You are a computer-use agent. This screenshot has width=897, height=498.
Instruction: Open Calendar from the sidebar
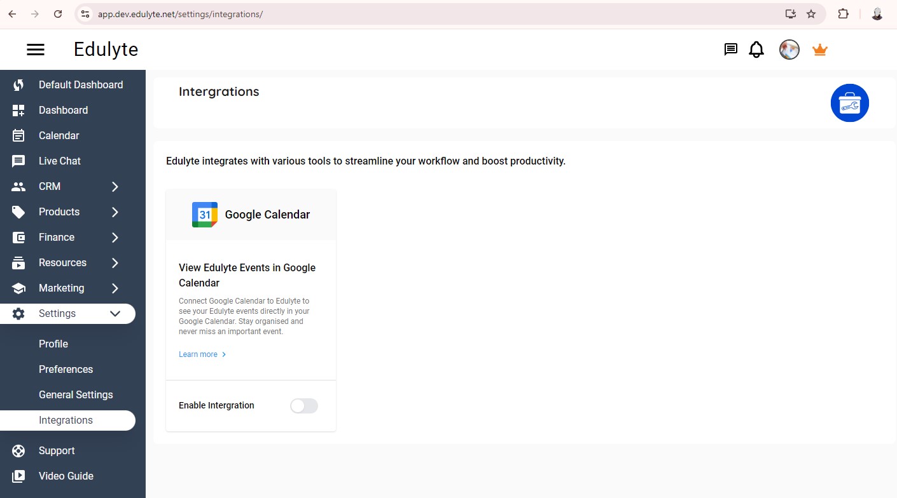[x=59, y=136]
